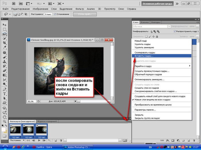Select the Horizontal Type tool
The height and width of the screenshot is (150, 201).
coord(5,94)
